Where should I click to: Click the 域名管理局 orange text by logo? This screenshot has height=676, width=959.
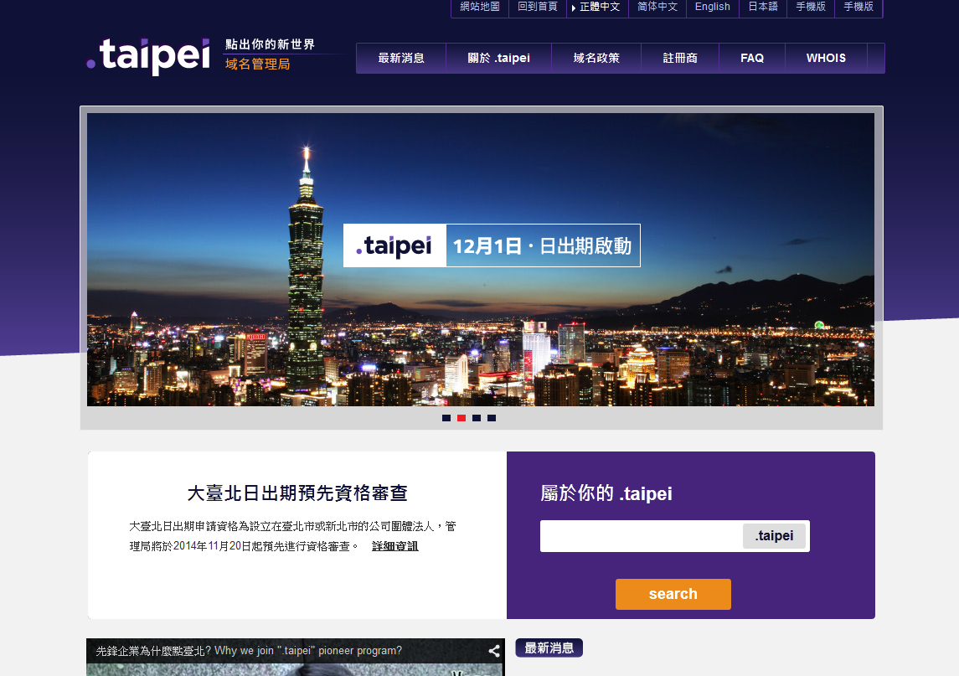pyautogui.click(x=257, y=65)
